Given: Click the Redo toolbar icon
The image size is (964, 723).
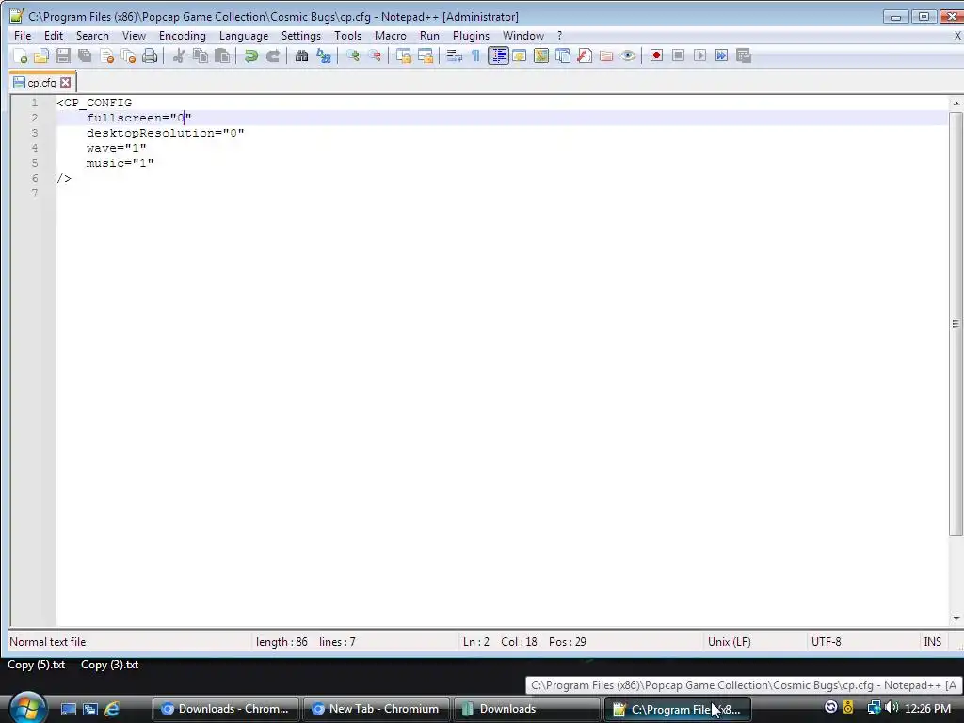Looking at the screenshot, I should (x=272, y=56).
